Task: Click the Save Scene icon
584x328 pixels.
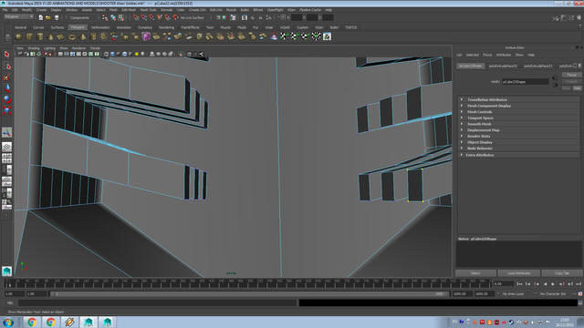Action: coord(57,17)
